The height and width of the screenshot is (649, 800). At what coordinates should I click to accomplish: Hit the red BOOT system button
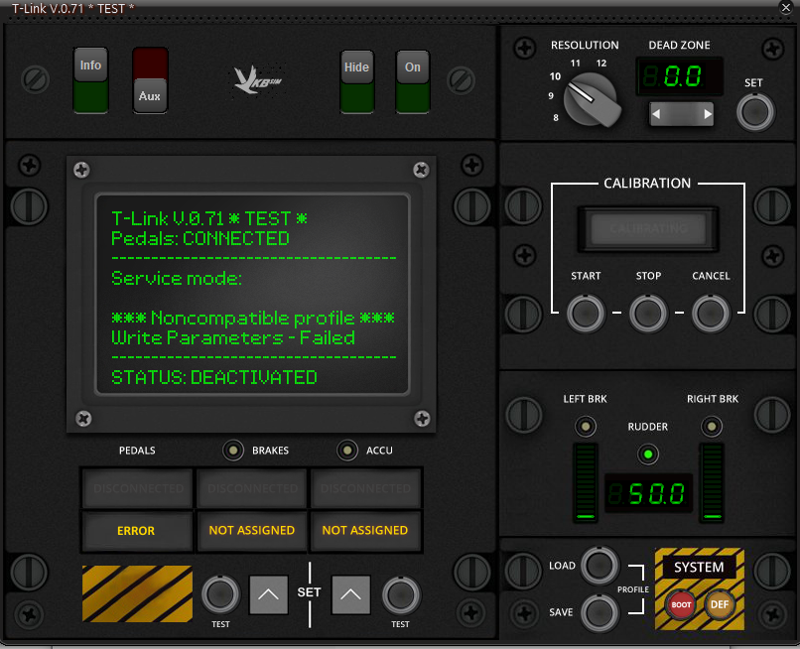(x=681, y=604)
